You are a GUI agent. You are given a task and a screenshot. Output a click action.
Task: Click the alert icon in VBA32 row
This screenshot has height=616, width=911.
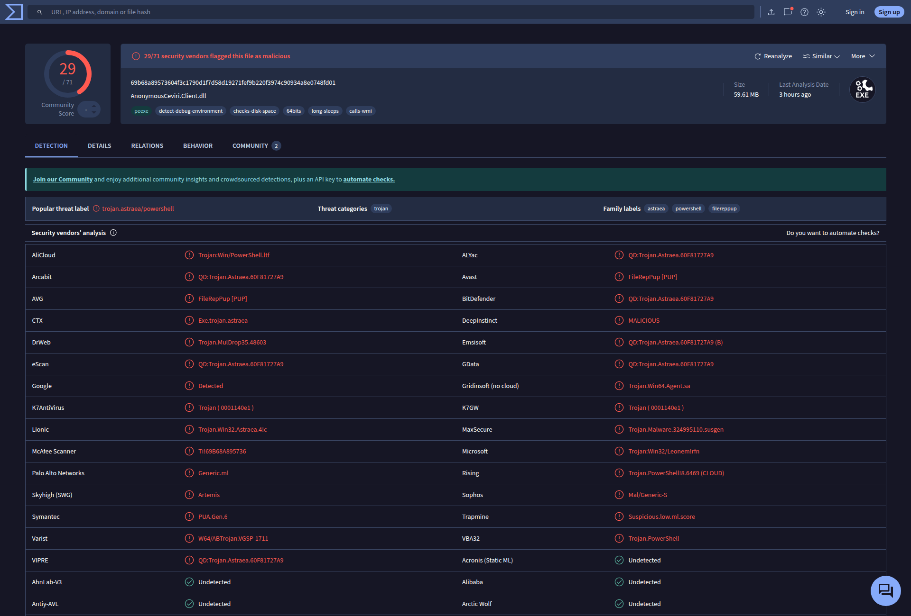point(619,538)
